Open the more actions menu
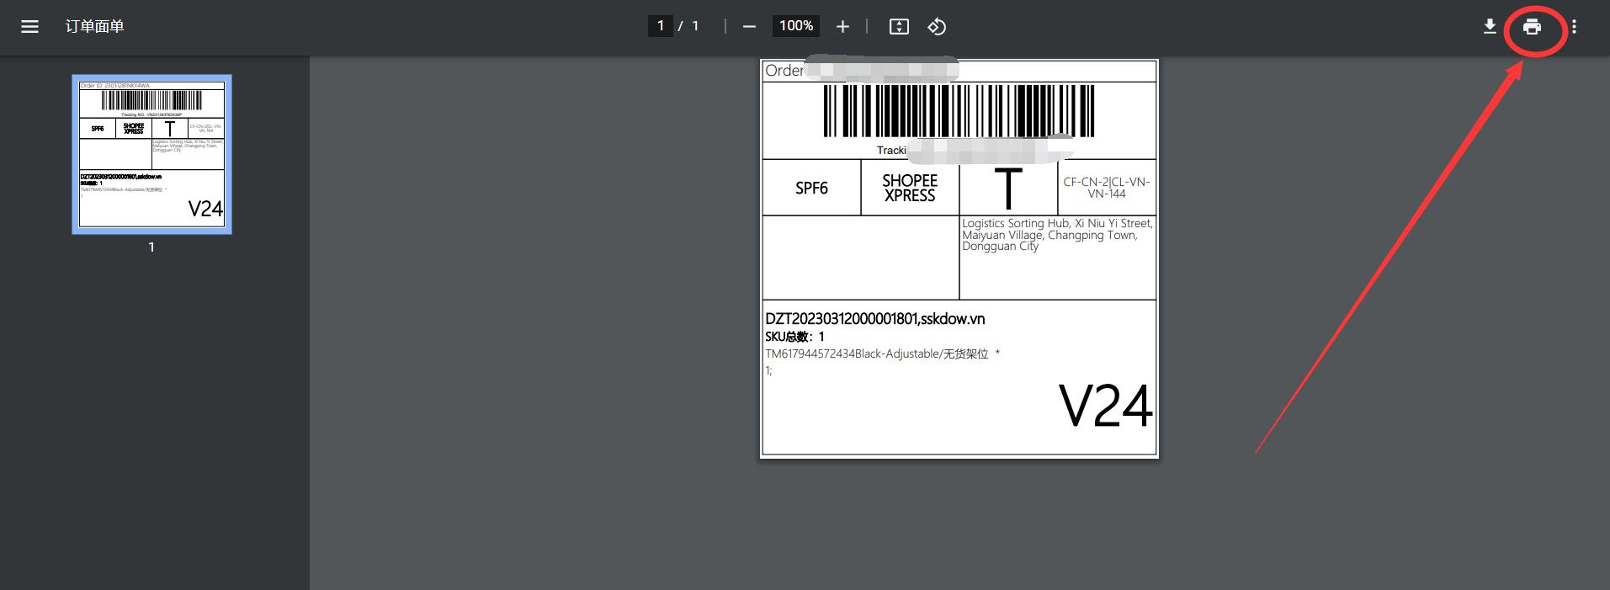 1574,27
